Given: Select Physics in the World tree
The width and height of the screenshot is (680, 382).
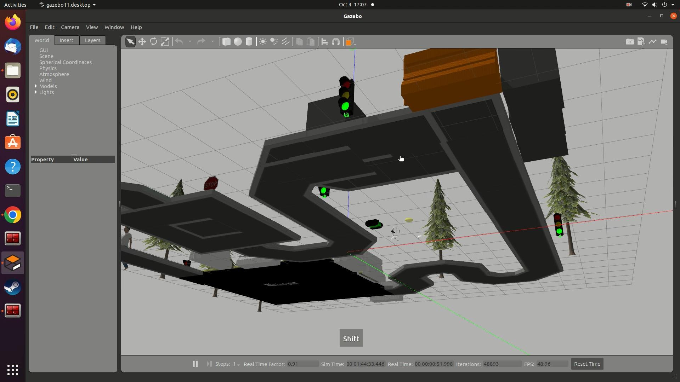Looking at the screenshot, I should click(x=48, y=68).
